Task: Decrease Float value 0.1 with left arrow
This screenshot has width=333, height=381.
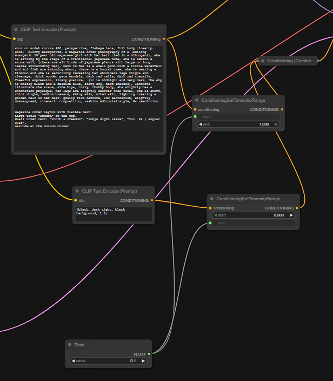Action: (x=74, y=361)
